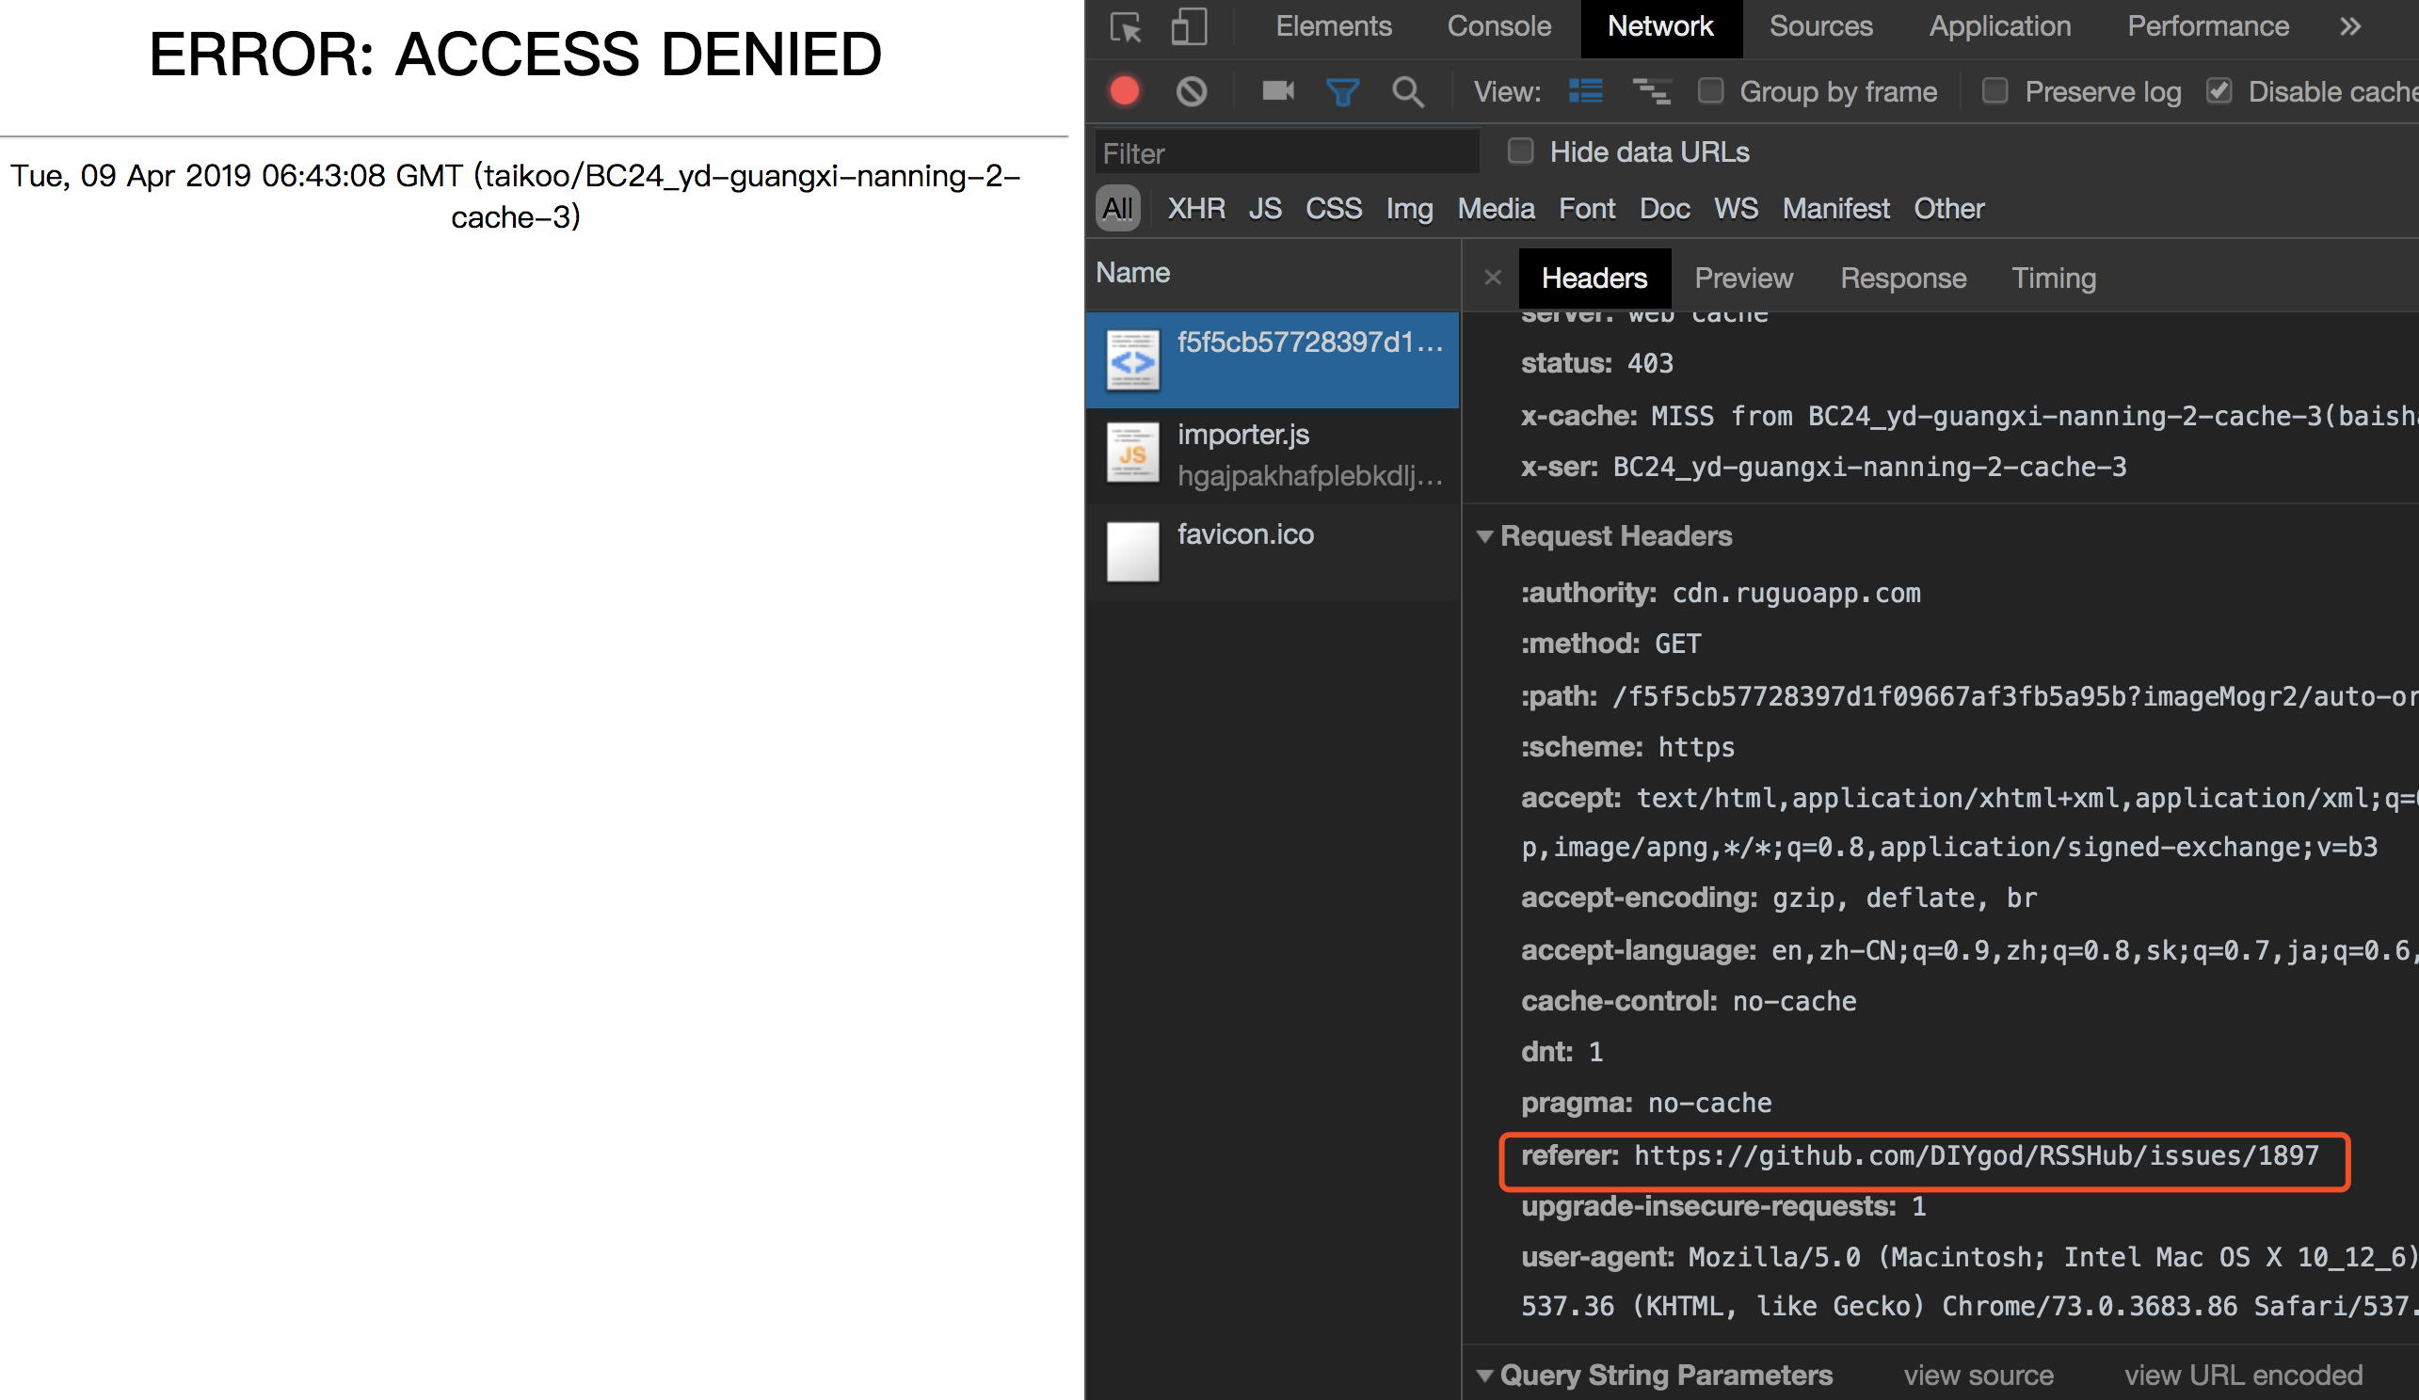Filter requests by WS
Viewport: 2419px width, 1400px height.
click(x=1736, y=208)
